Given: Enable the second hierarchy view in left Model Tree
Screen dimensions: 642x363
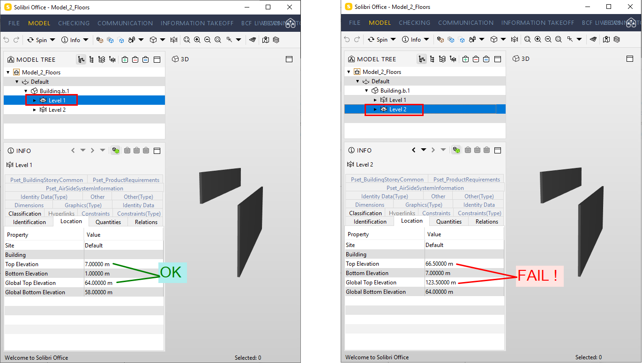Looking at the screenshot, I should pos(91,59).
